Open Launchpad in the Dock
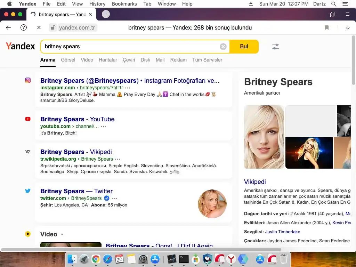 coord(84,259)
